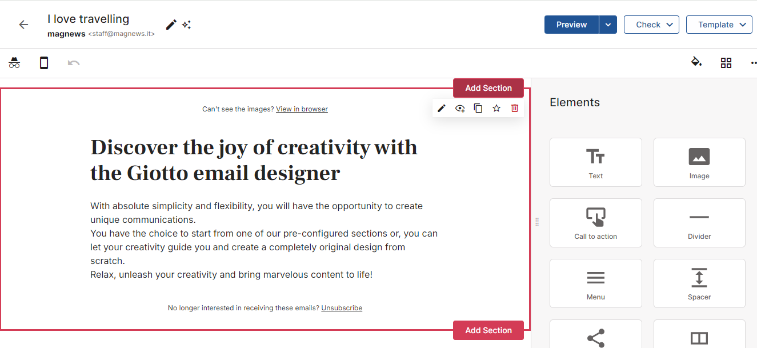Add a Text element
The width and height of the screenshot is (757, 348).
[596, 162]
